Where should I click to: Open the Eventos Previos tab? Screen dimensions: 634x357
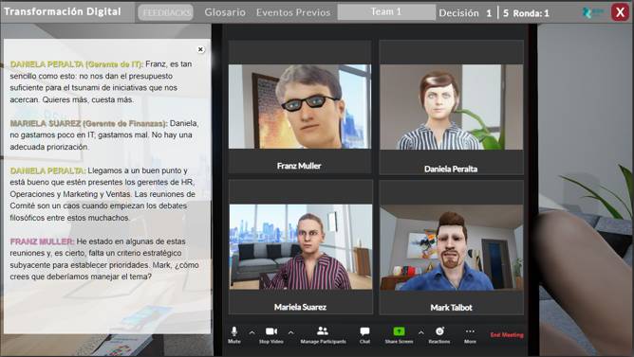293,12
